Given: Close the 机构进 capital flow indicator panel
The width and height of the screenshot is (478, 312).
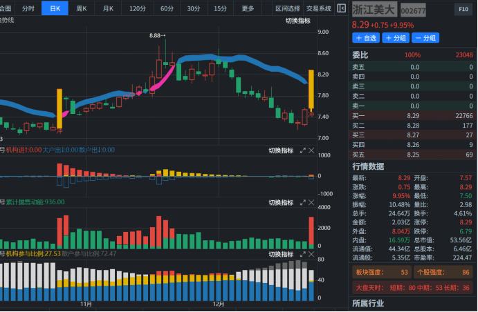Looking at the screenshot, I should point(311,150).
